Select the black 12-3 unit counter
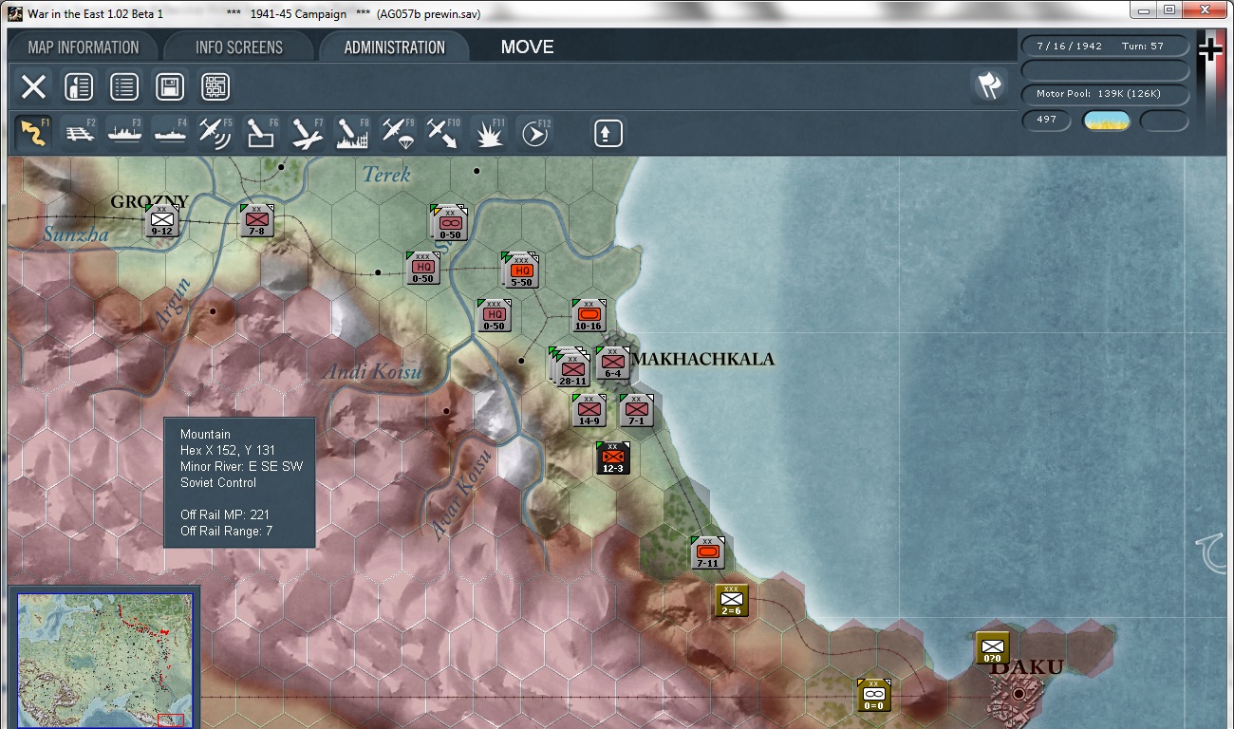The height and width of the screenshot is (729, 1234). [612, 458]
